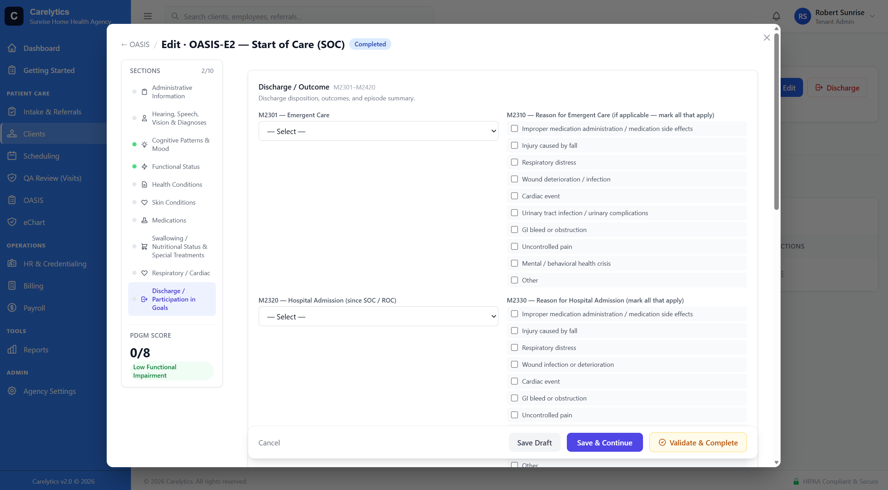Click the OASIS sidebar clipboard icon
888x490 pixels.
click(12, 200)
